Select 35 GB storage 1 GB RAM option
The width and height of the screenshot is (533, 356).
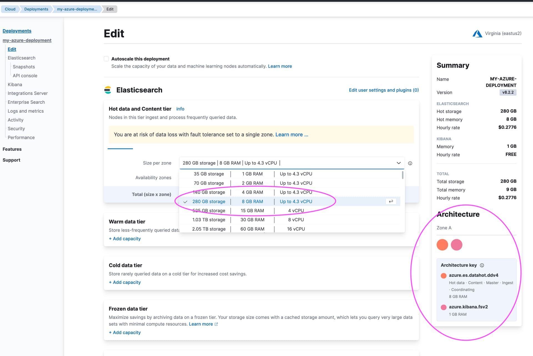pyautogui.click(x=290, y=174)
